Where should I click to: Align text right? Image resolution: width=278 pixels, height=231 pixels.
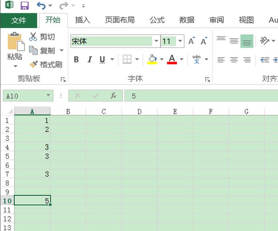(x=247, y=60)
